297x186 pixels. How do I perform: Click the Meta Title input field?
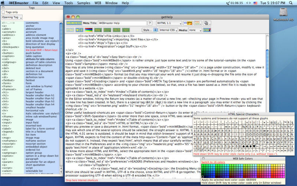point(122,23)
